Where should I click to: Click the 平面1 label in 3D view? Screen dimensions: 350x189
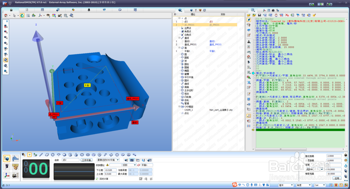pyautogui.click(x=87, y=85)
